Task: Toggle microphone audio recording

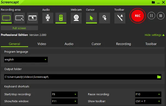Action: click(x=48, y=18)
